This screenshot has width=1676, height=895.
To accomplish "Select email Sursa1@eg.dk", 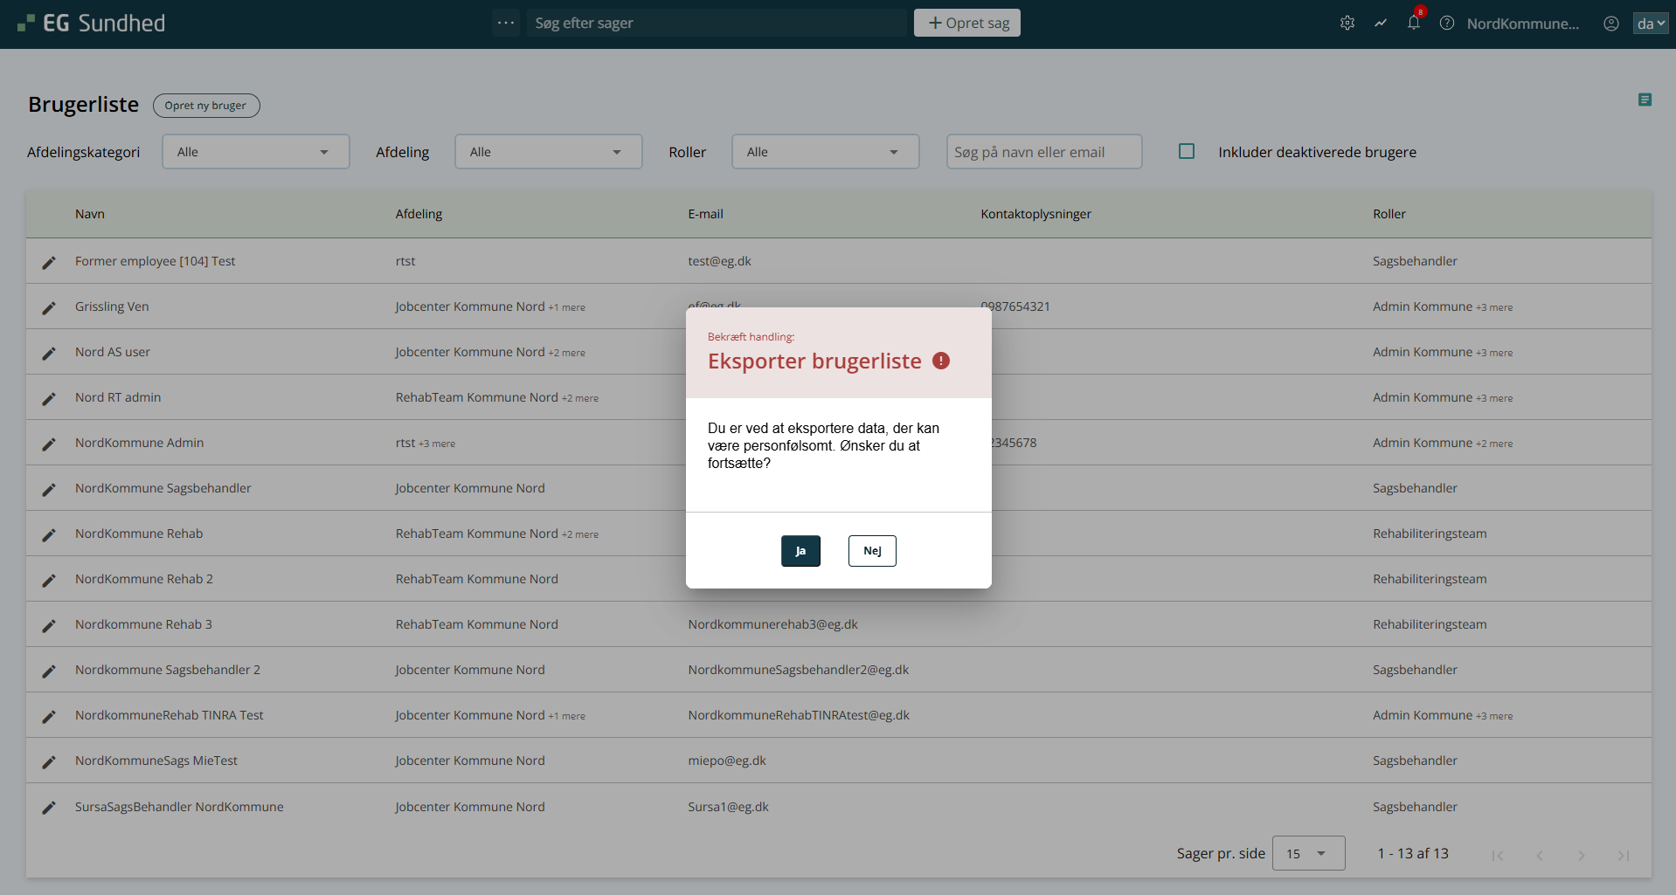I will click(728, 807).
